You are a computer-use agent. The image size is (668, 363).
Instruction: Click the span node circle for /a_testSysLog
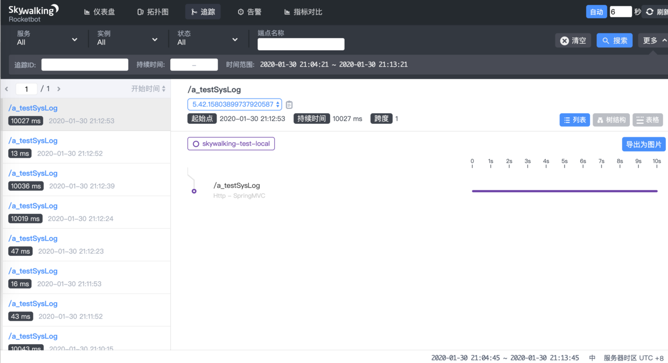coord(194,191)
